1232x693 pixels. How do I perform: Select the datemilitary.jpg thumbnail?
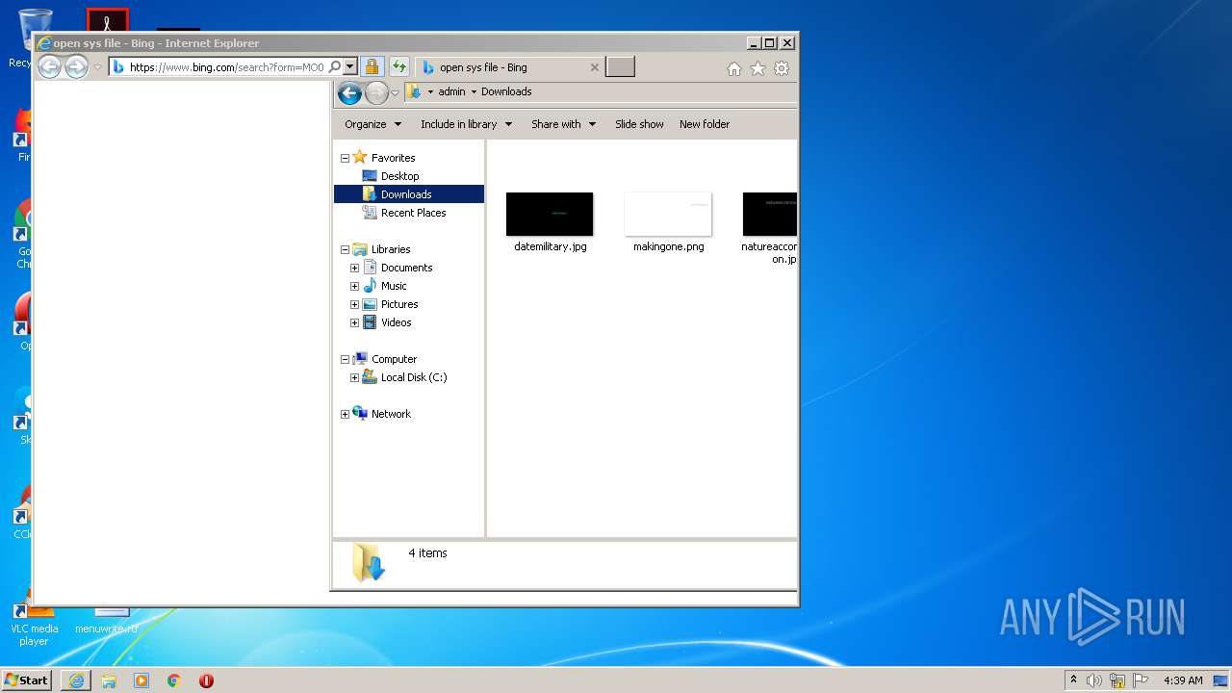tap(550, 214)
